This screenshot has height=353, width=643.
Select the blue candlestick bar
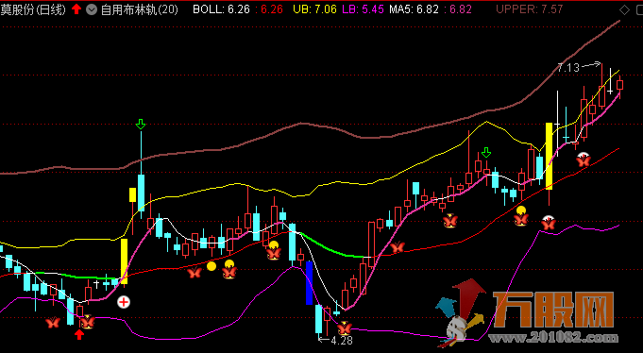coord(309,283)
